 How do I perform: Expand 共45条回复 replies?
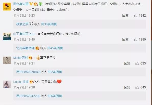[55, 48]
